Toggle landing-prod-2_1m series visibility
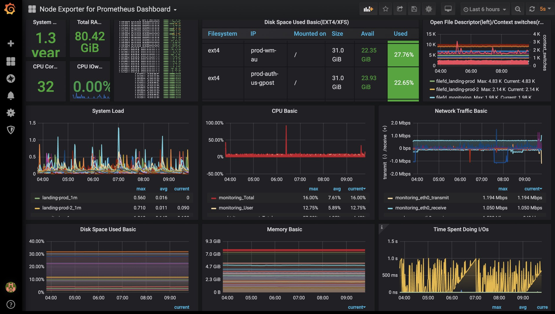This screenshot has height=314, width=555. pos(62,208)
